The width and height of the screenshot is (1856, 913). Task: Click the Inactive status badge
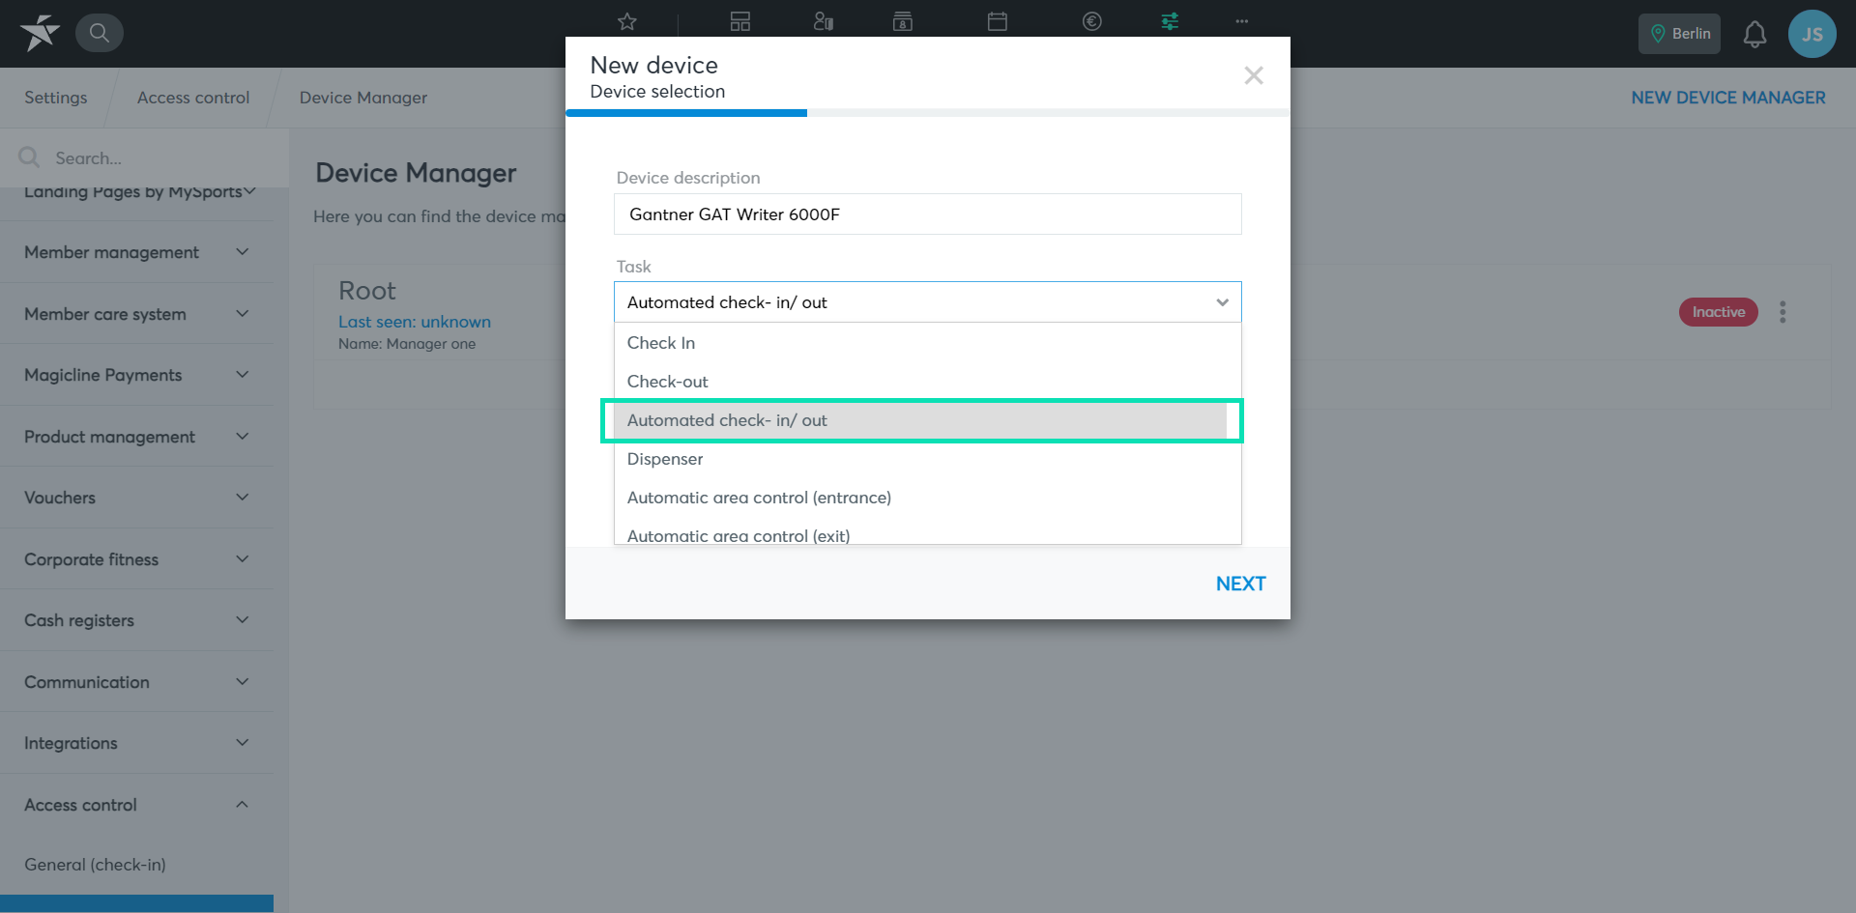1718,312
